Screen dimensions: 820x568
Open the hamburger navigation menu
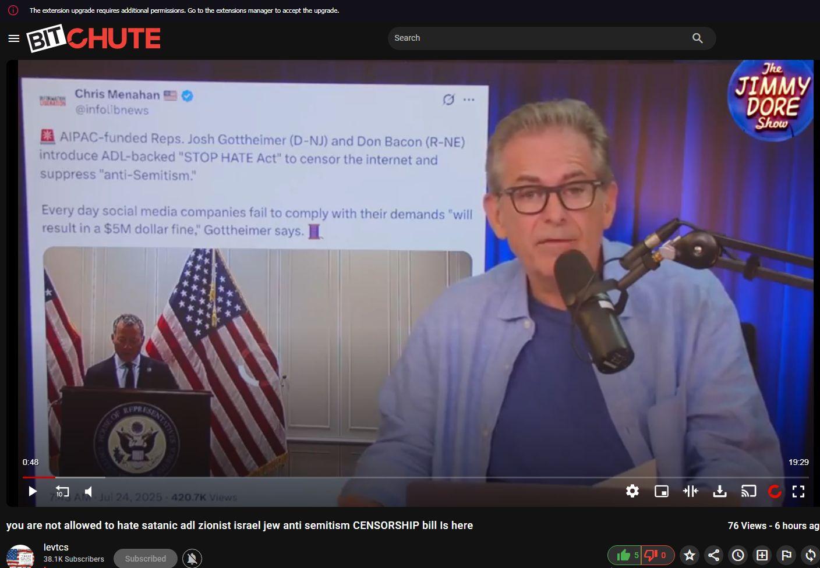(x=14, y=38)
